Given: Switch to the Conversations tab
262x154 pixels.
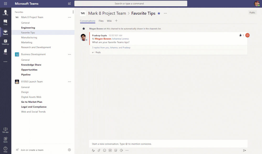Looking at the screenshot, I should [x=88, y=21].
